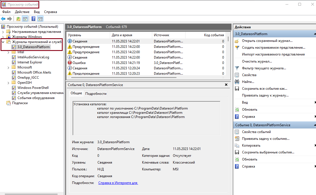Switch to the 'Подробности' tab
This screenshot has width=316, height=195.
pos(96,94)
